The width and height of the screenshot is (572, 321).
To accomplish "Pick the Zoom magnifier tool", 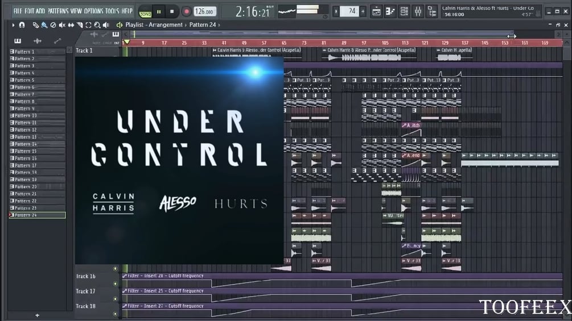I will pos(97,25).
